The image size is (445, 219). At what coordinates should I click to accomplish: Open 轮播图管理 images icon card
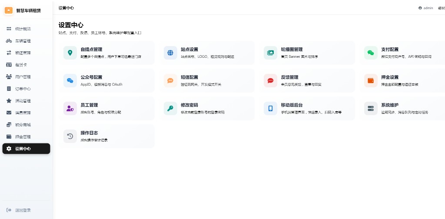[x=307, y=53]
